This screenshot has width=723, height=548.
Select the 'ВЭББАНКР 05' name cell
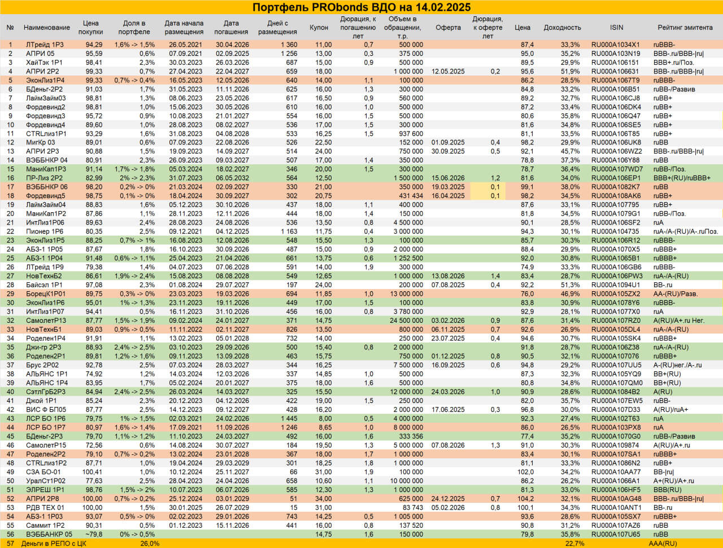coord(49,534)
